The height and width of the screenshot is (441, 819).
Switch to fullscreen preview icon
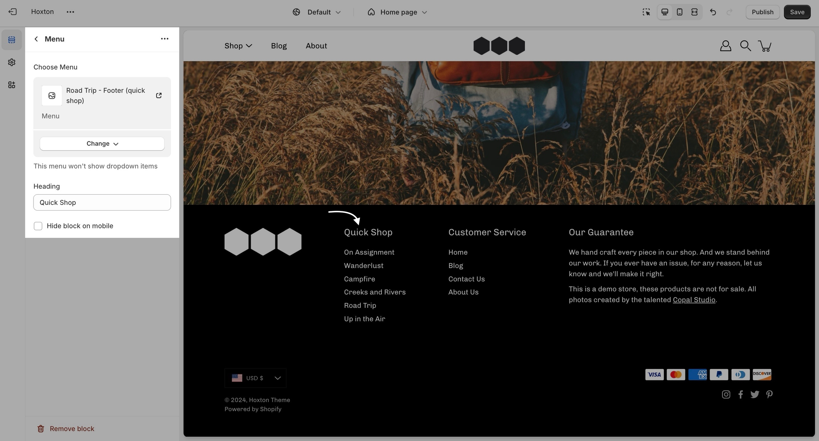694,12
